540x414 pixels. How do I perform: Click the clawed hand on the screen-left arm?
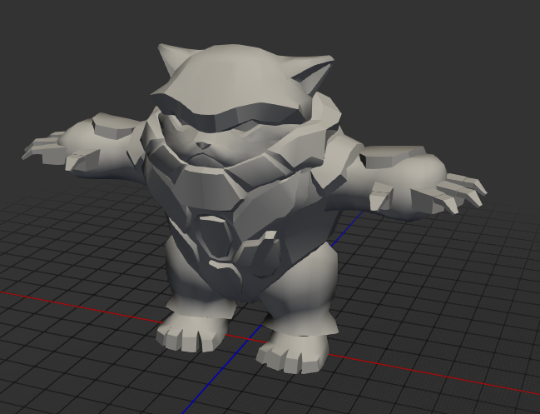[62, 152]
